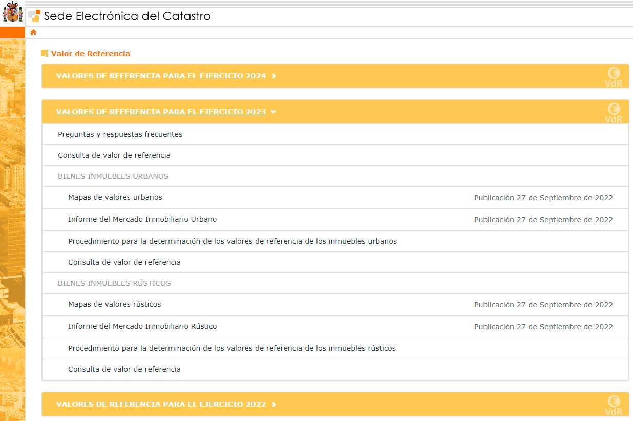633x421 pixels.
Task: Click the Spanish coat of arms logo
Action: (x=12, y=12)
